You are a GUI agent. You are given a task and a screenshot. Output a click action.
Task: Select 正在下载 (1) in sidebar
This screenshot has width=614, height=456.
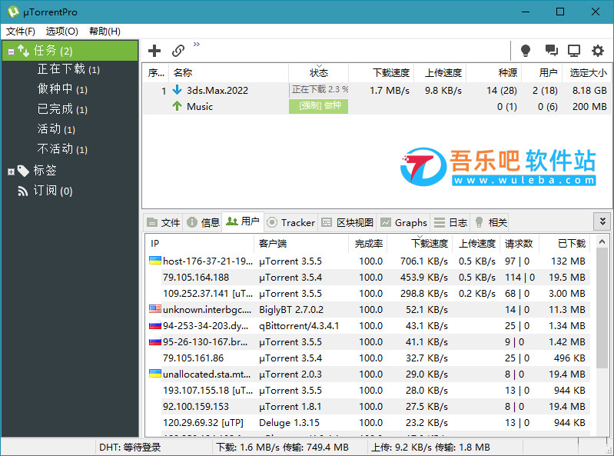[x=68, y=69]
